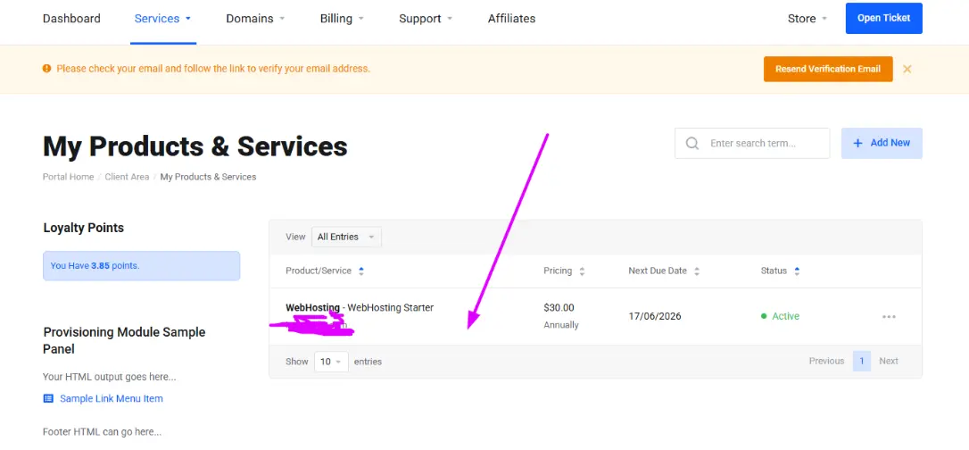Open the Sample Link Menu Item link
This screenshot has height=450, width=969.
tap(112, 399)
